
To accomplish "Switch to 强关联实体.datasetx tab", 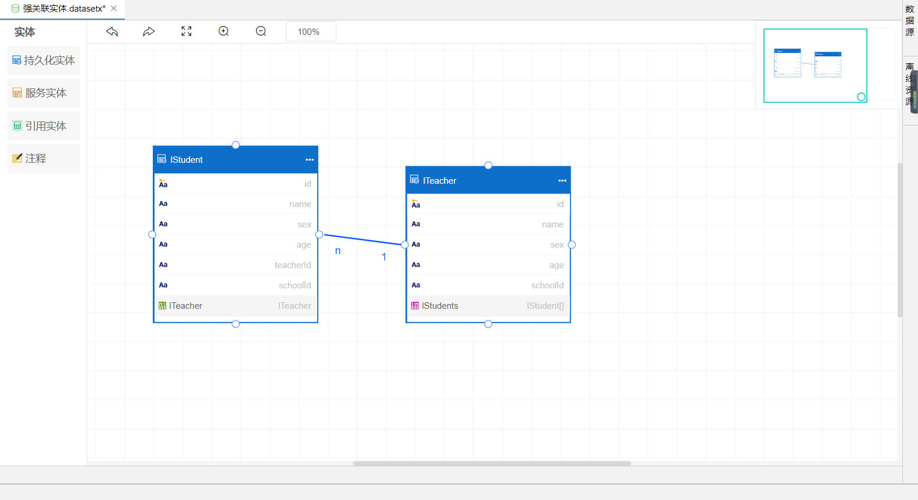I will 60,9.
